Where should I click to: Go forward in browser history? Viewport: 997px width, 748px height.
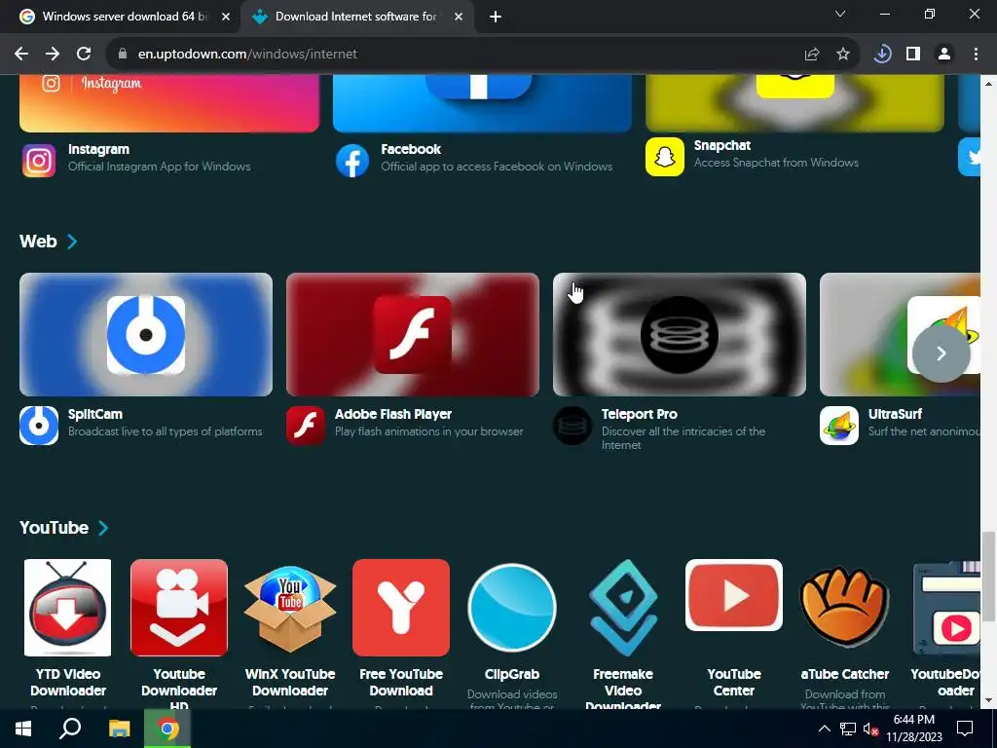pos(53,55)
